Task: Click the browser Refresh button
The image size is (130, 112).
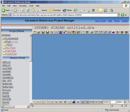Action: tap(28, 10)
